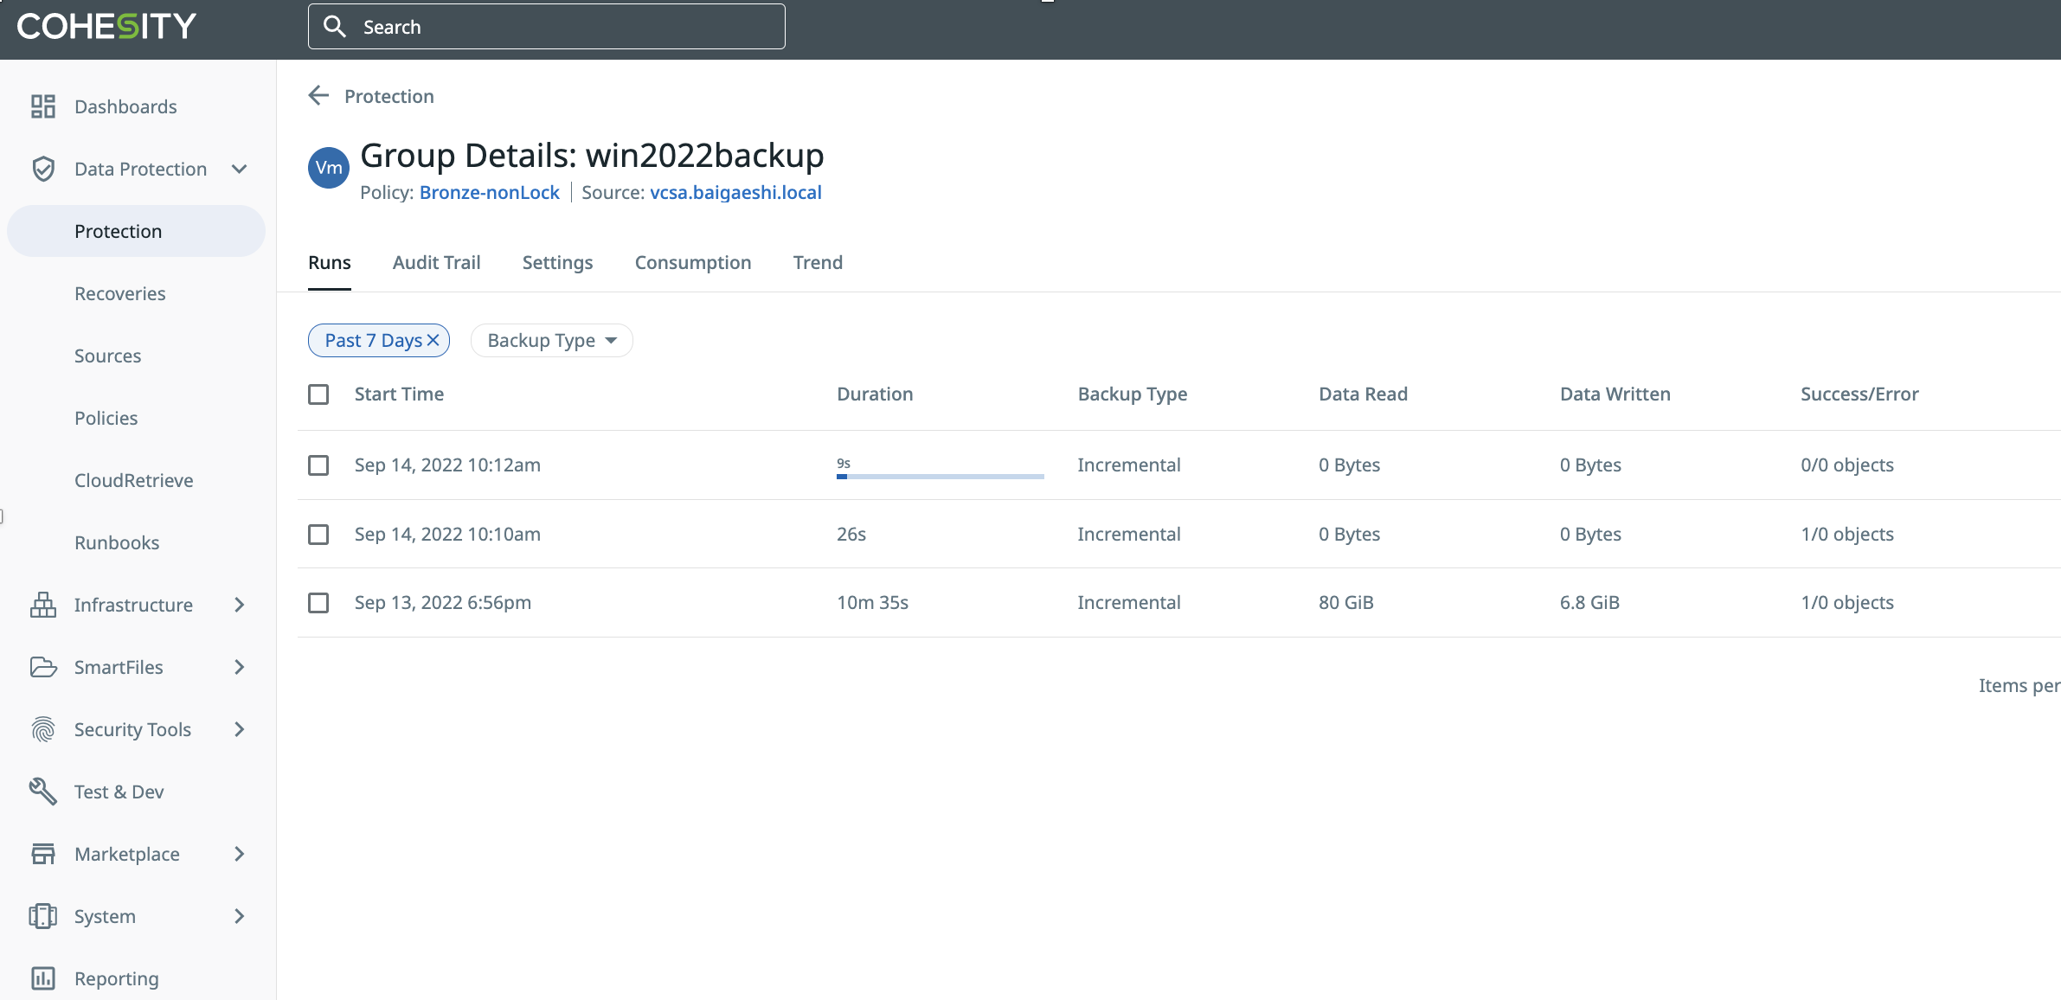
Task: Open Reporting in the sidebar
Action: (117, 978)
